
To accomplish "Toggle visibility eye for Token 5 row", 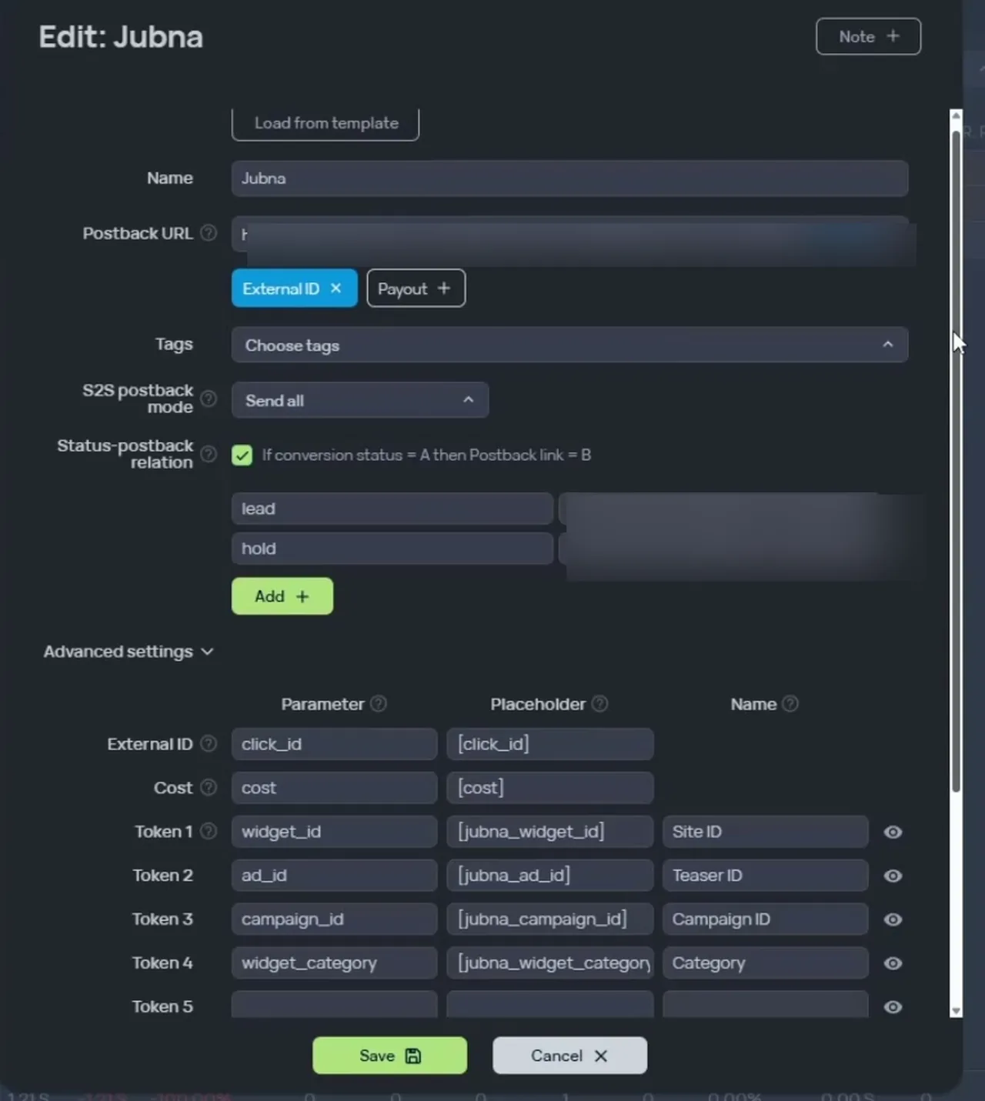I will [893, 1007].
